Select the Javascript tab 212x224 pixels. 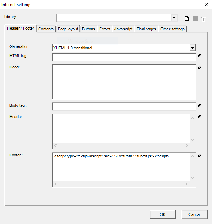(x=123, y=29)
